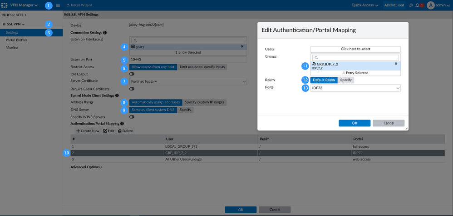Viewport: 453px width, 216px height.
Task: Remove port1 interface with the x icon
Action: pyautogui.click(x=242, y=47)
